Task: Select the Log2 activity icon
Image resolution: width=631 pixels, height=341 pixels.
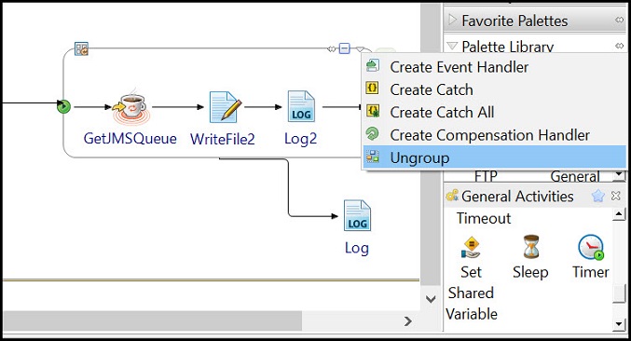Action: (301, 106)
